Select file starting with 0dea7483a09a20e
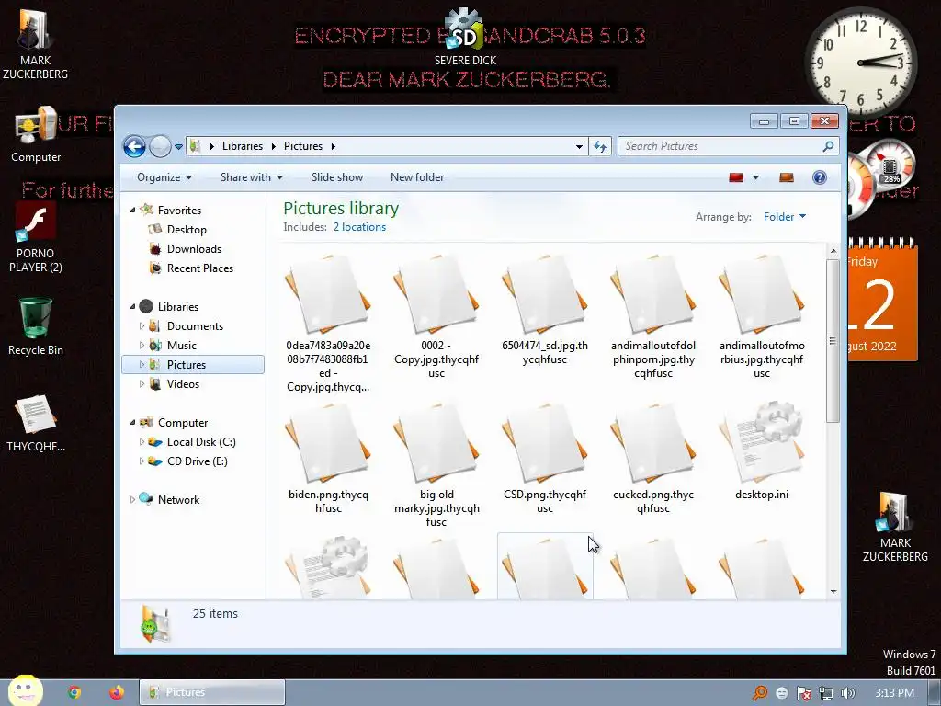This screenshot has width=941, height=706. pyautogui.click(x=328, y=323)
